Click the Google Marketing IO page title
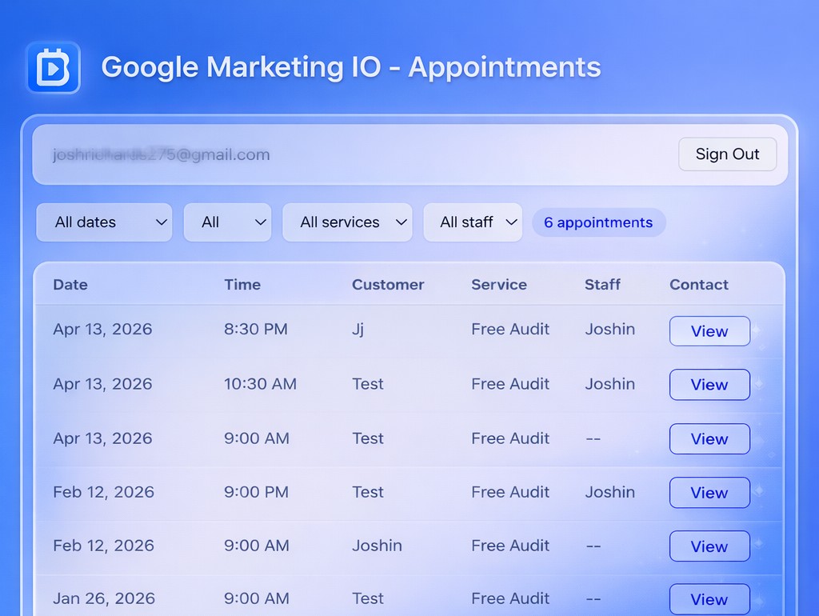The height and width of the screenshot is (616, 819). 351,67
